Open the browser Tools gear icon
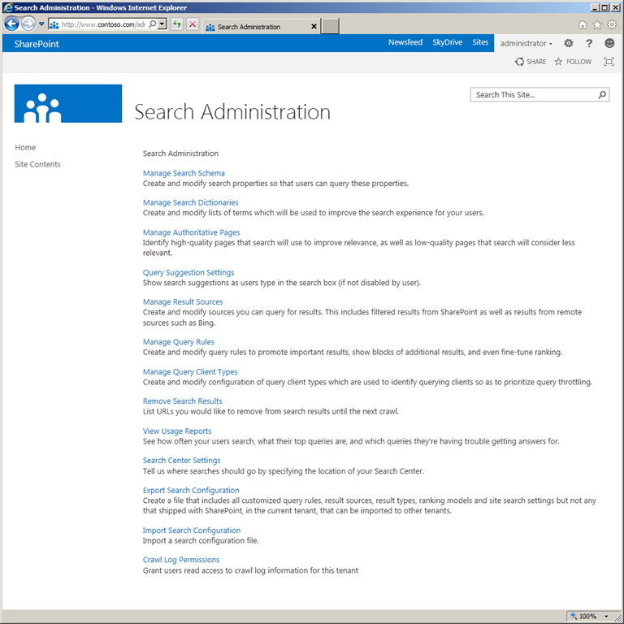 coord(612,24)
